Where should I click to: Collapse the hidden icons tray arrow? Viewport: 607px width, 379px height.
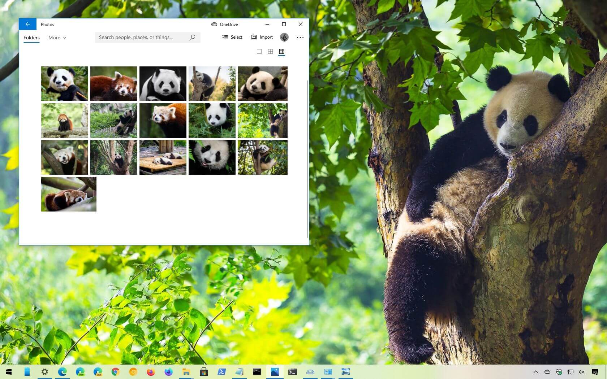pyautogui.click(x=536, y=372)
